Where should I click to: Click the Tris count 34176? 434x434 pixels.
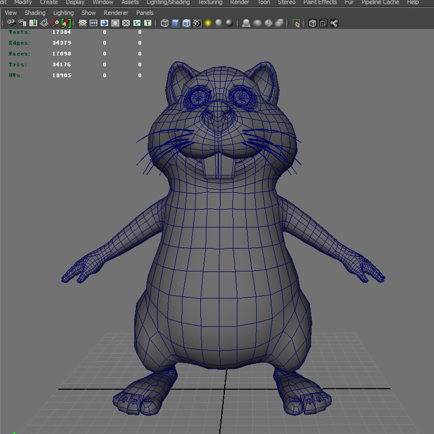(61, 64)
